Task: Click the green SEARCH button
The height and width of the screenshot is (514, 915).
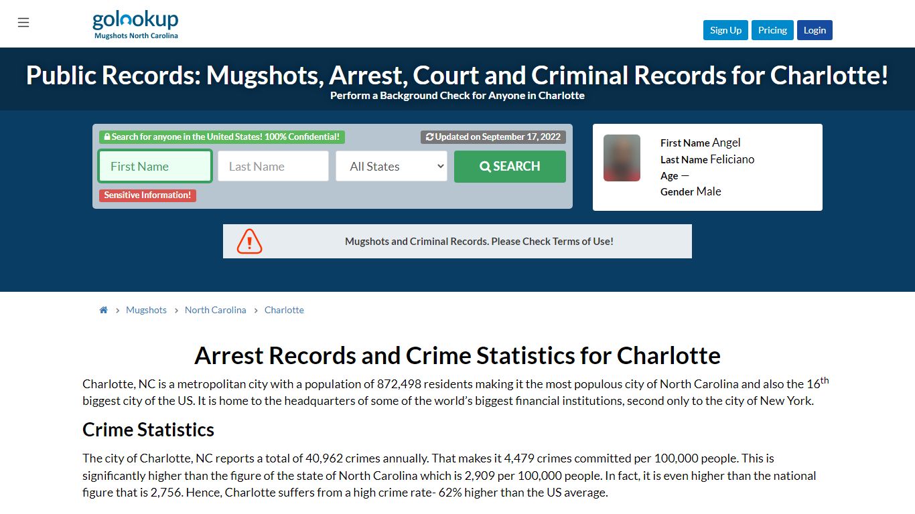Action: coord(510,166)
